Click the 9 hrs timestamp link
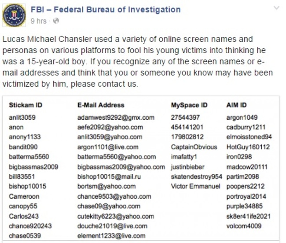 point(38,21)
